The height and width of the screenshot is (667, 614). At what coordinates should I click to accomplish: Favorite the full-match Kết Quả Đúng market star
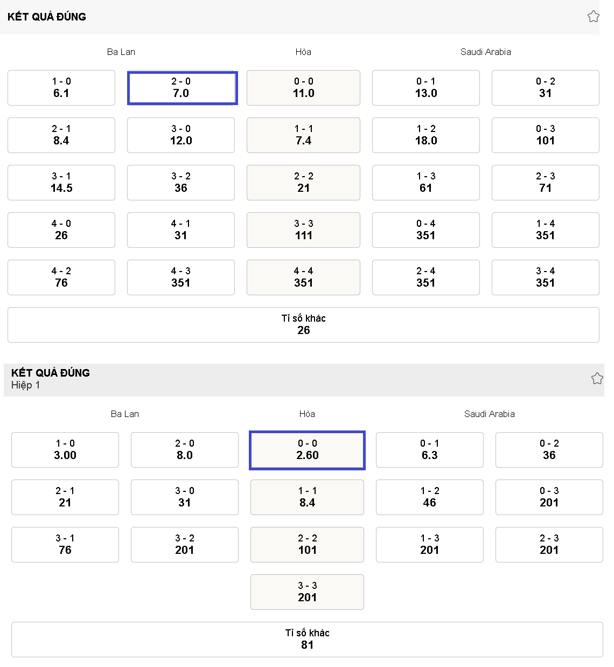[x=593, y=16]
